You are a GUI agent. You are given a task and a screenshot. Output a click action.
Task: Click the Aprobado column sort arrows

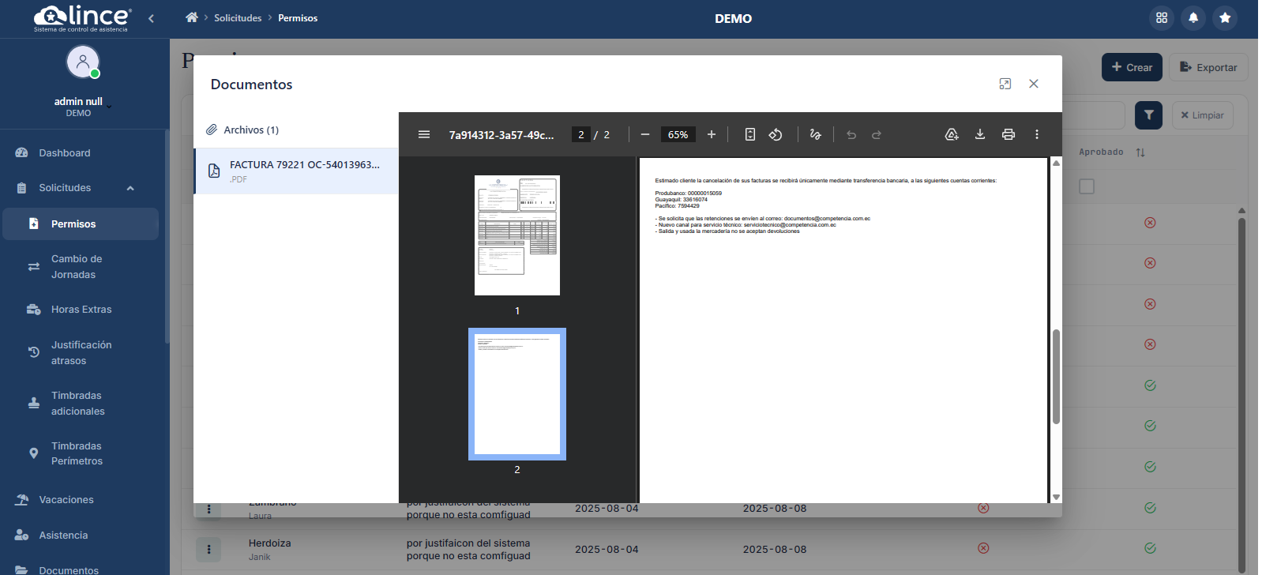click(1140, 152)
